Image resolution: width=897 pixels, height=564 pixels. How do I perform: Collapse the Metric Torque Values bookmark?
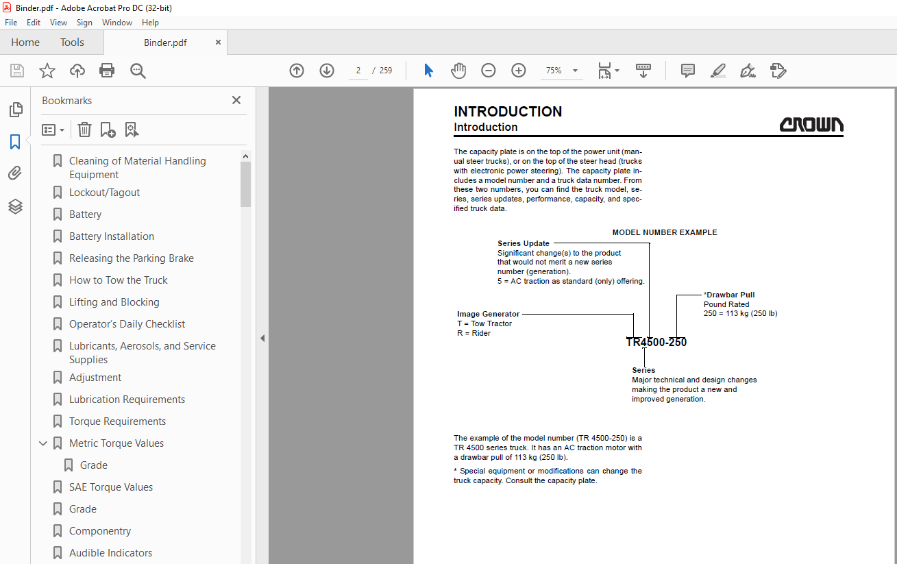click(x=43, y=443)
